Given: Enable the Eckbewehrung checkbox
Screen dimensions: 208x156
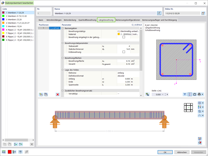Looking at the screenshot, I should pos(124,52).
